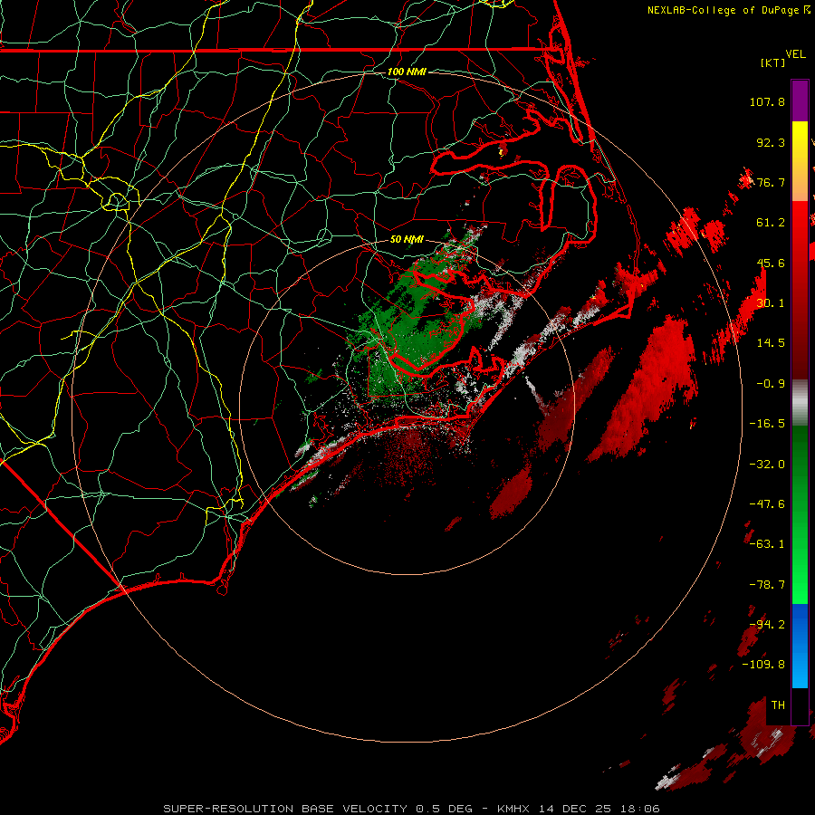This screenshot has height=815, width=815.
Task: Click the -78.7 velocity scale value
Action: pos(767,585)
